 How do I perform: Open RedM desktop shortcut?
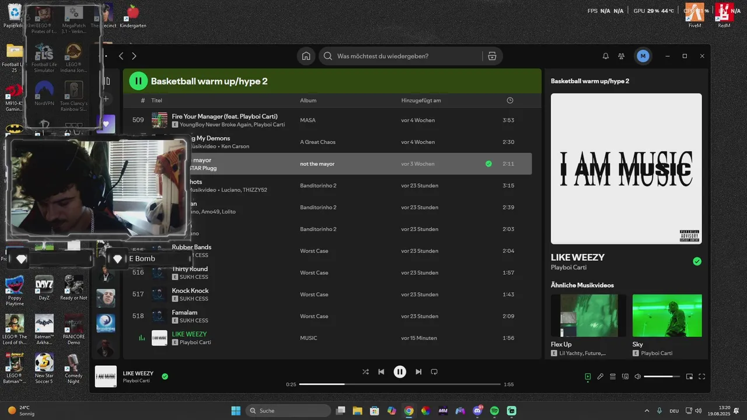(x=724, y=16)
